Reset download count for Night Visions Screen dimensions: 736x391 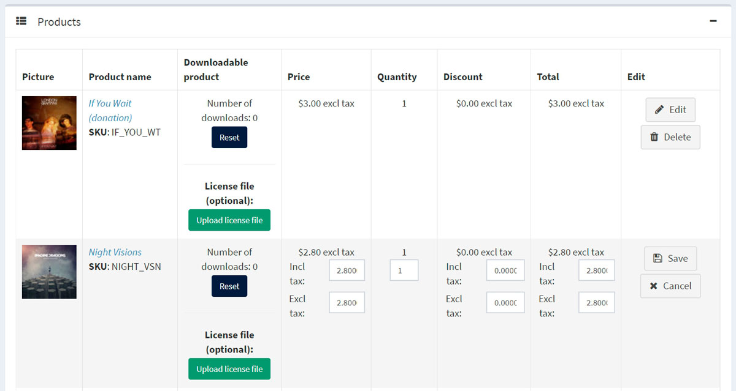pyautogui.click(x=229, y=286)
